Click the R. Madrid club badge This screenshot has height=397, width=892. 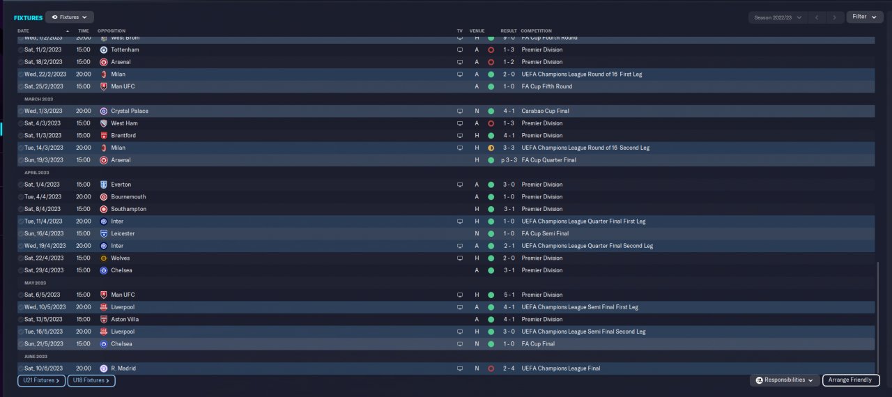104,368
